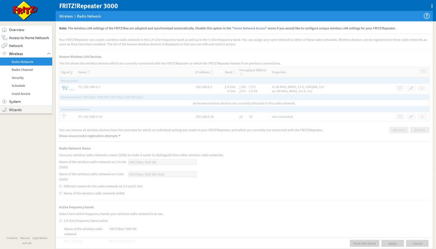Expand Show unsuccessful registration attempts
This screenshot has width=436, height=249.
pyautogui.click(x=90, y=136)
